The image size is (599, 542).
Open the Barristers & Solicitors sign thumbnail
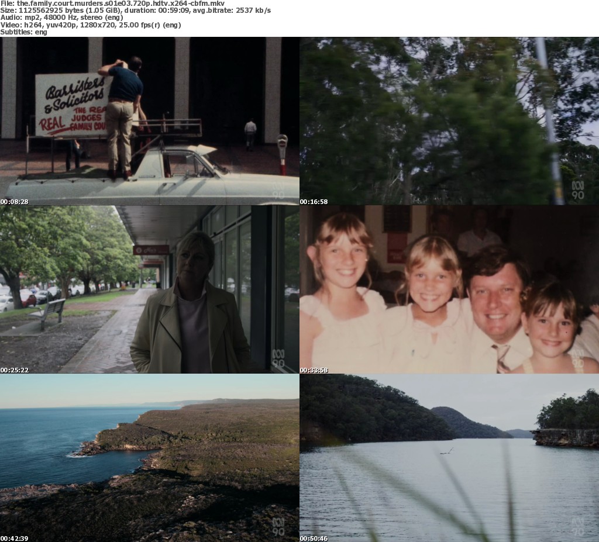[149, 121]
